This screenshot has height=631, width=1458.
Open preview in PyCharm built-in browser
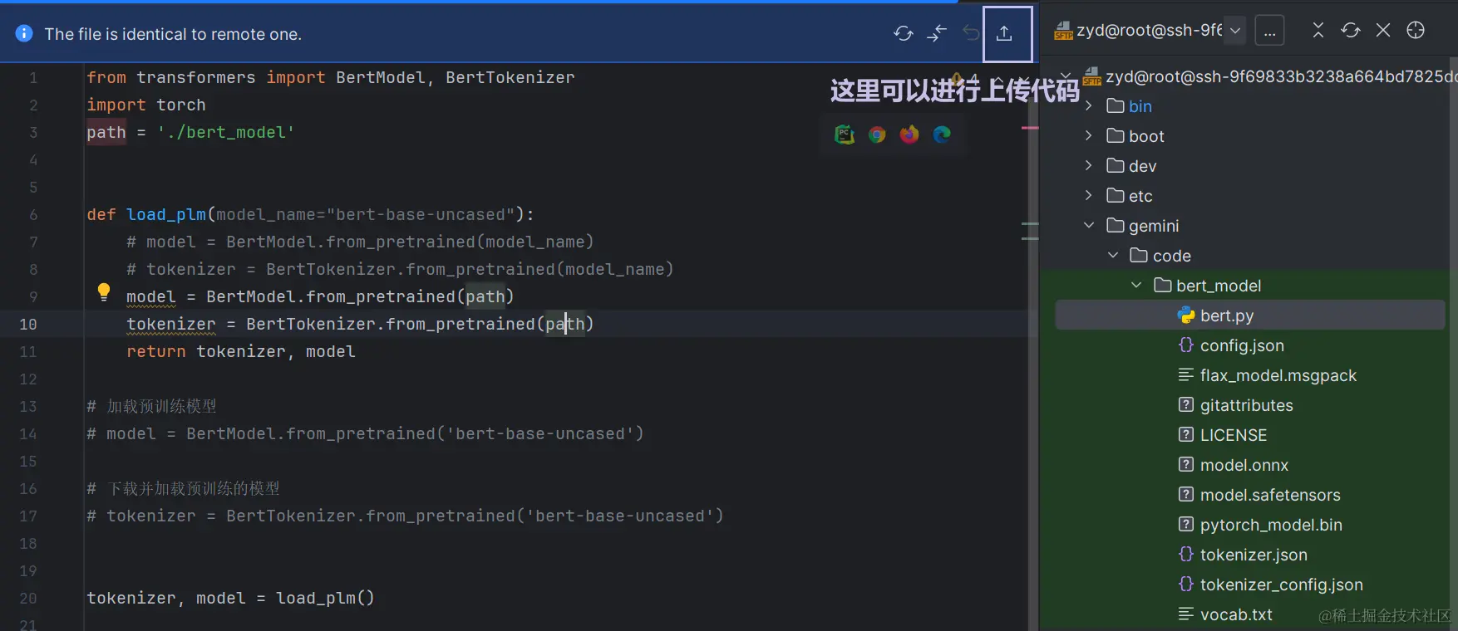[x=845, y=135]
